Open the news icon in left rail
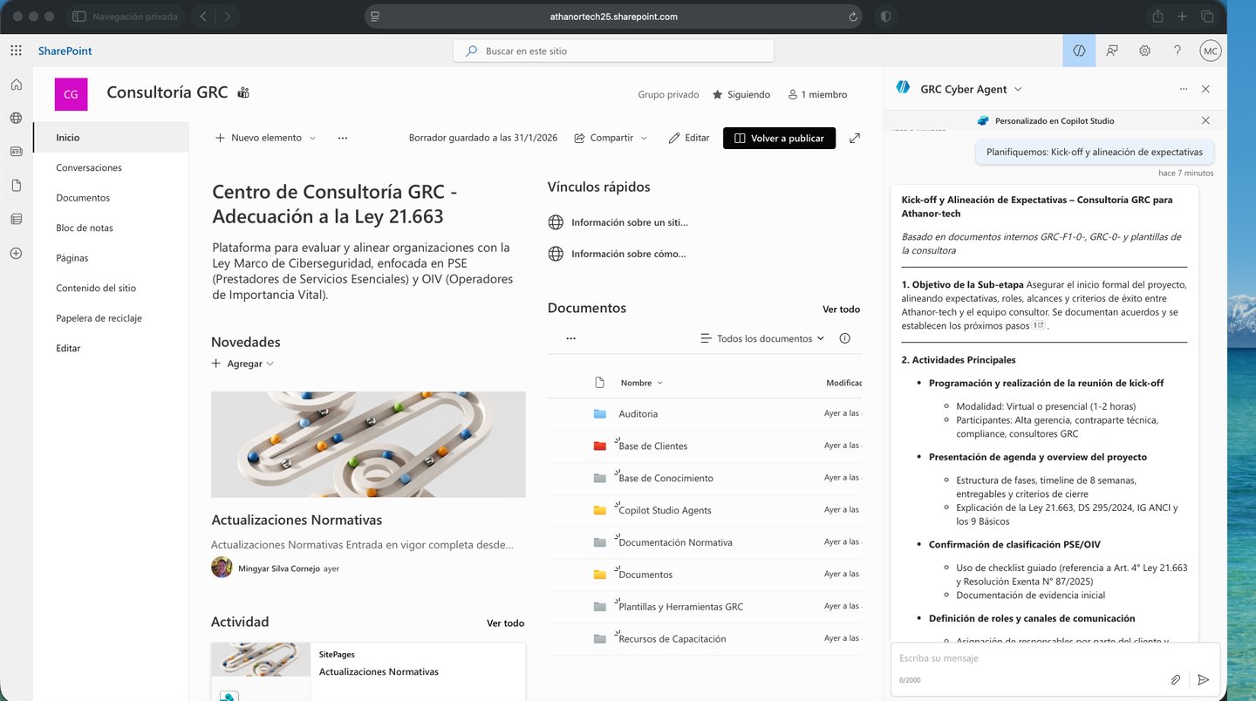 16,151
